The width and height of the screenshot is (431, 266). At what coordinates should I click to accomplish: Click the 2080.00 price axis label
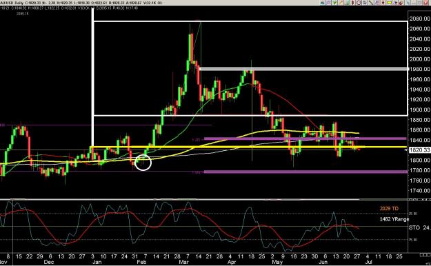click(419, 19)
